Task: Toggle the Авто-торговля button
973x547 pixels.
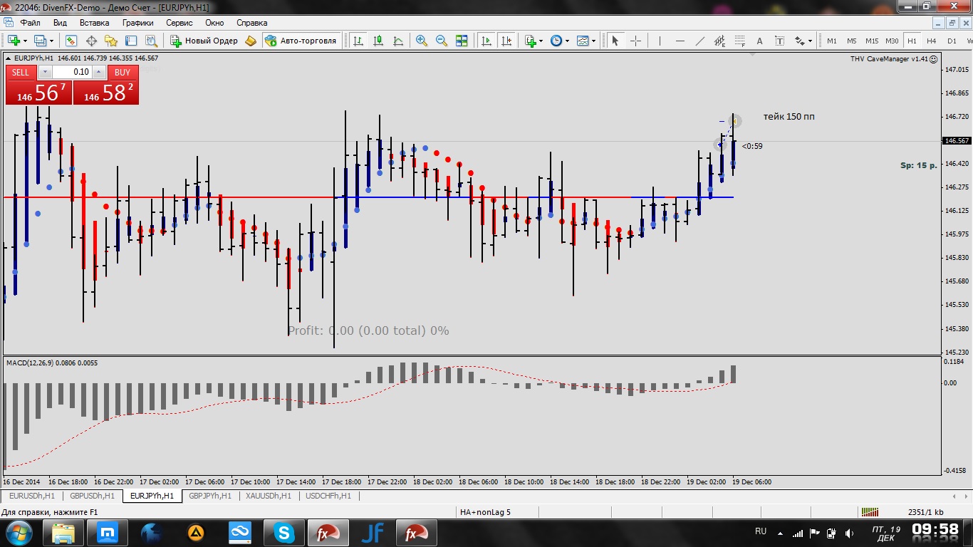Action: pos(301,41)
